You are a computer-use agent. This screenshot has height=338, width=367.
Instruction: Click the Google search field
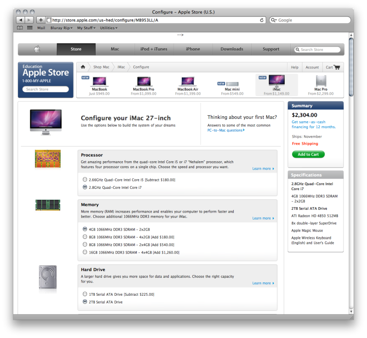click(310, 20)
